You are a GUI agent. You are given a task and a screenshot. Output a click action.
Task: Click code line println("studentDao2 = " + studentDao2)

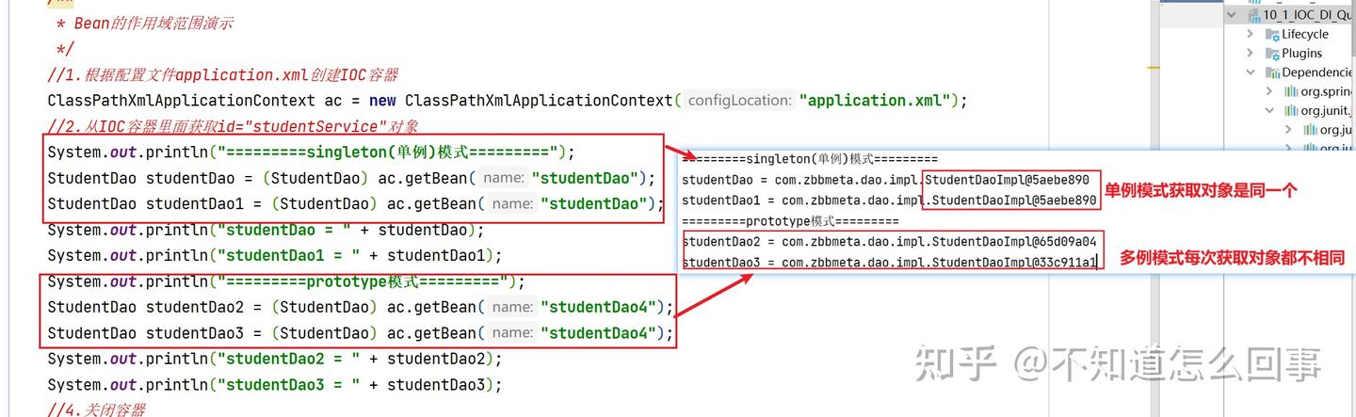[x=275, y=359]
